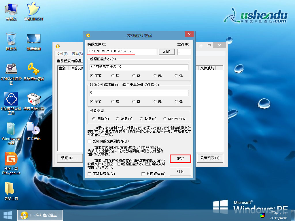Open the 修复系统引导 desktop icon

[x=33, y=99]
